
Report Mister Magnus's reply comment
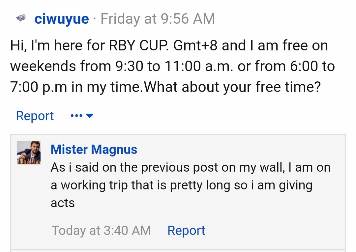[186, 230]
